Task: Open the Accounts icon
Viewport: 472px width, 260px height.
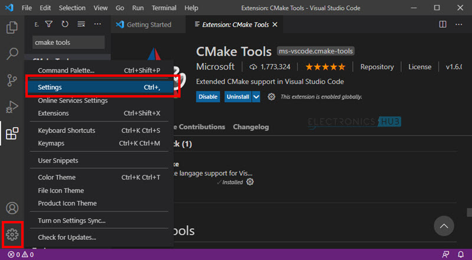Action: tap(12, 208)
